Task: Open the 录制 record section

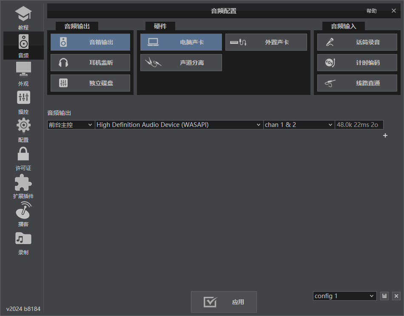Action: tap(23, 242)
